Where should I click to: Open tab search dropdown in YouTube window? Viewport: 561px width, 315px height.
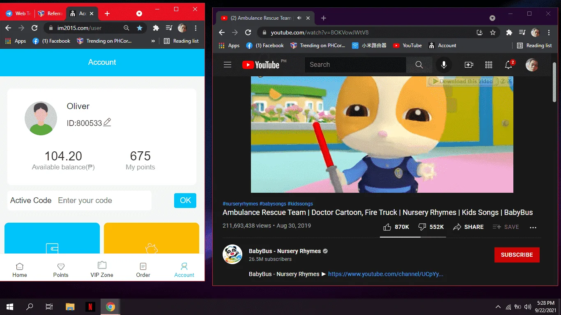pos(492,18)
